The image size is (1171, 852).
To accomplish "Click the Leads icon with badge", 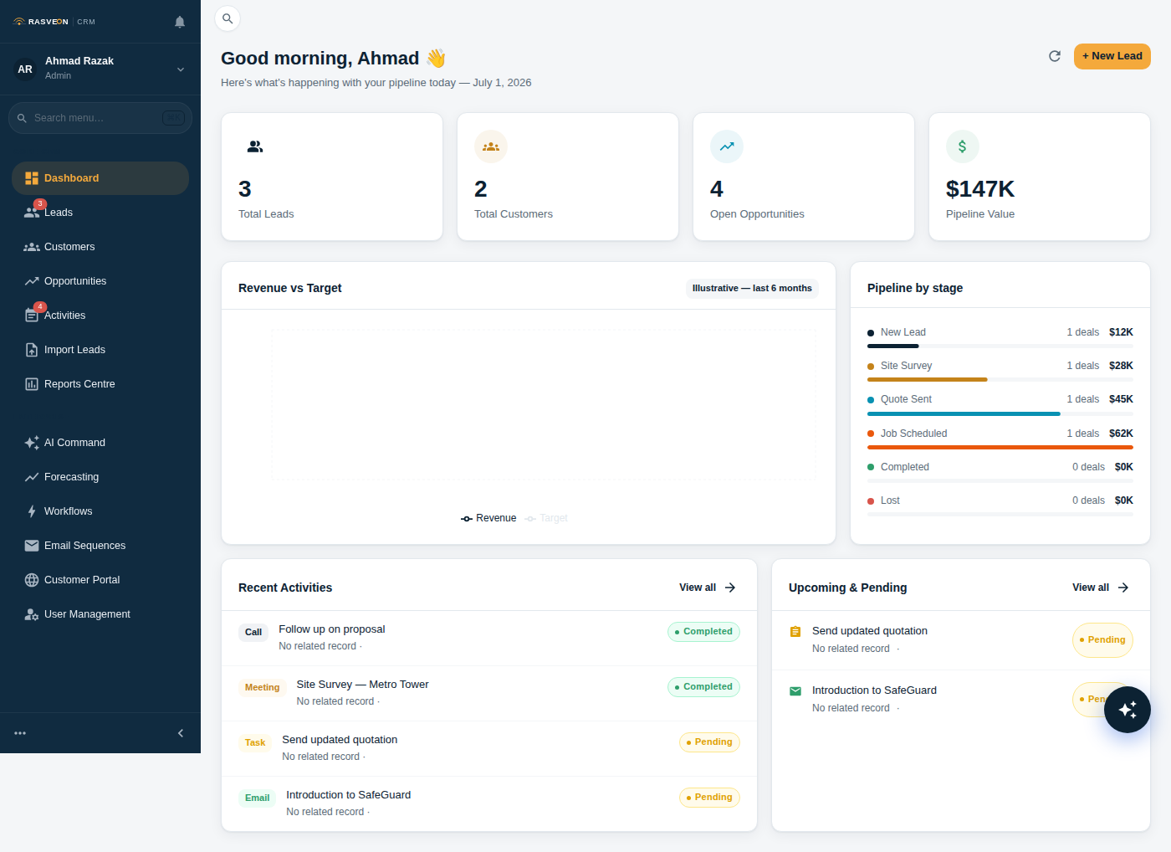I will (x=32, y=213).
